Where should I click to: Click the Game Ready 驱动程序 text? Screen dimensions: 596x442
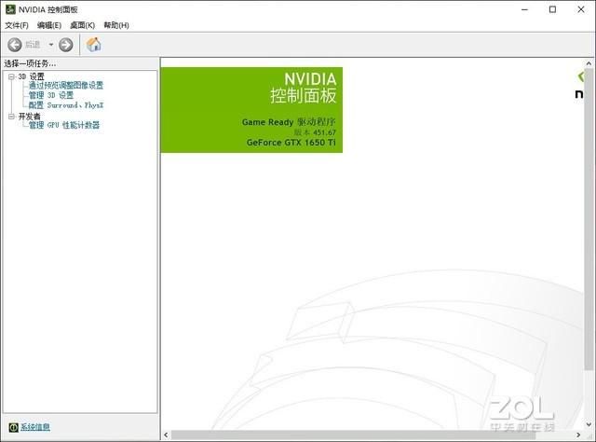(x=289, y=122)
